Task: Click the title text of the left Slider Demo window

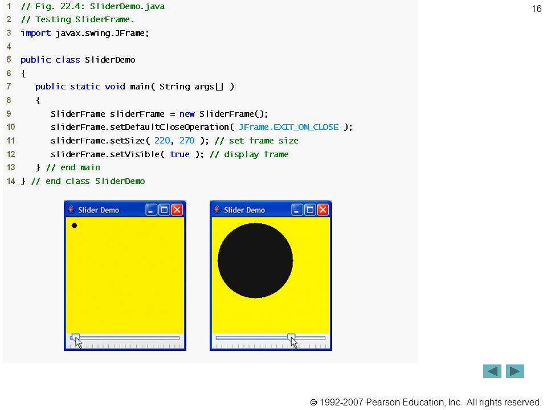Action: tap(99, 210)
